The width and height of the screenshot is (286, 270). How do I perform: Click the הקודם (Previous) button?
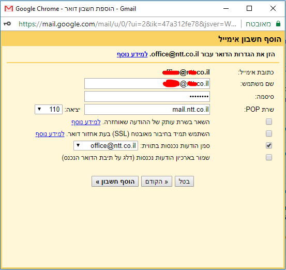coord(157,182)
